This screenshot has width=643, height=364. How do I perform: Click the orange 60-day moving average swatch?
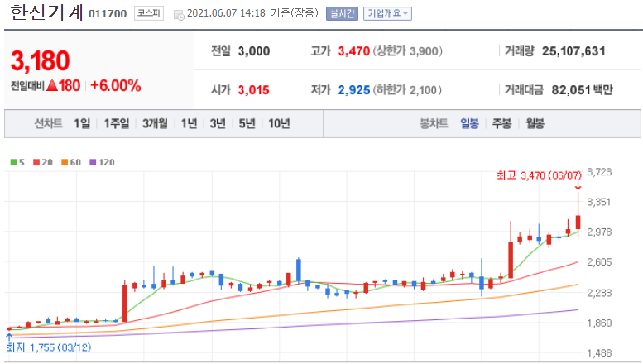[65, 162]
